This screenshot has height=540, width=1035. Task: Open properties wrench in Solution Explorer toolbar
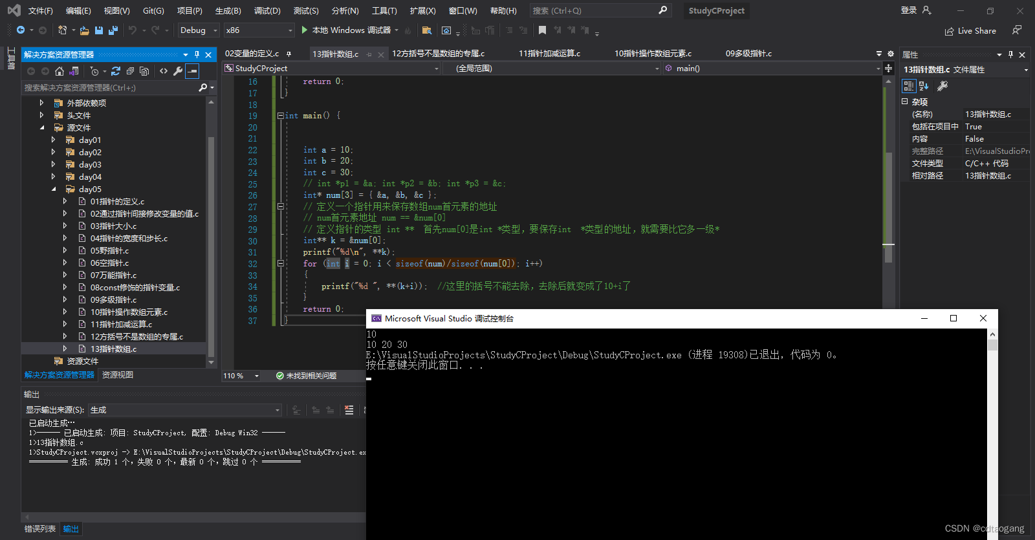point(178,71)
